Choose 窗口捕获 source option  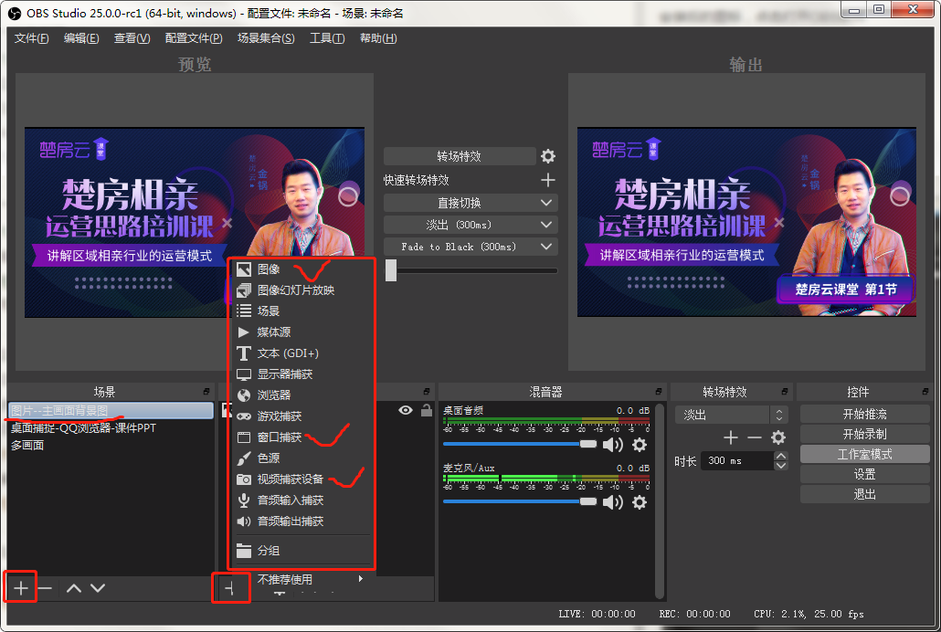(302, 437)
